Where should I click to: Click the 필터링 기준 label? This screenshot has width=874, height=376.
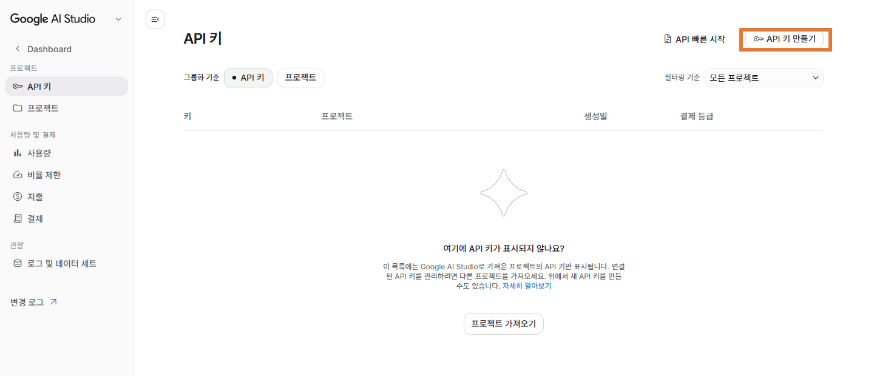[x=682, y=78]
